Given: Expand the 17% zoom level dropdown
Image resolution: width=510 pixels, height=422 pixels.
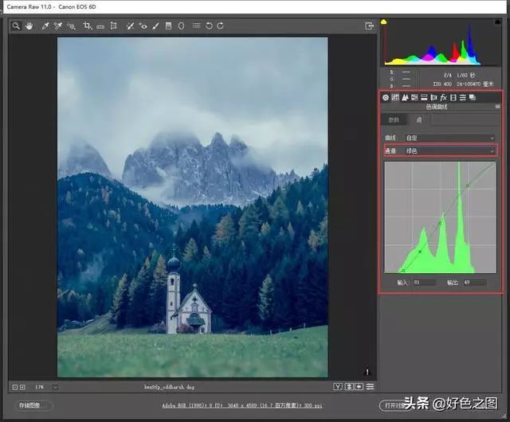Looking at the screenshot, I should pos(54,387).
